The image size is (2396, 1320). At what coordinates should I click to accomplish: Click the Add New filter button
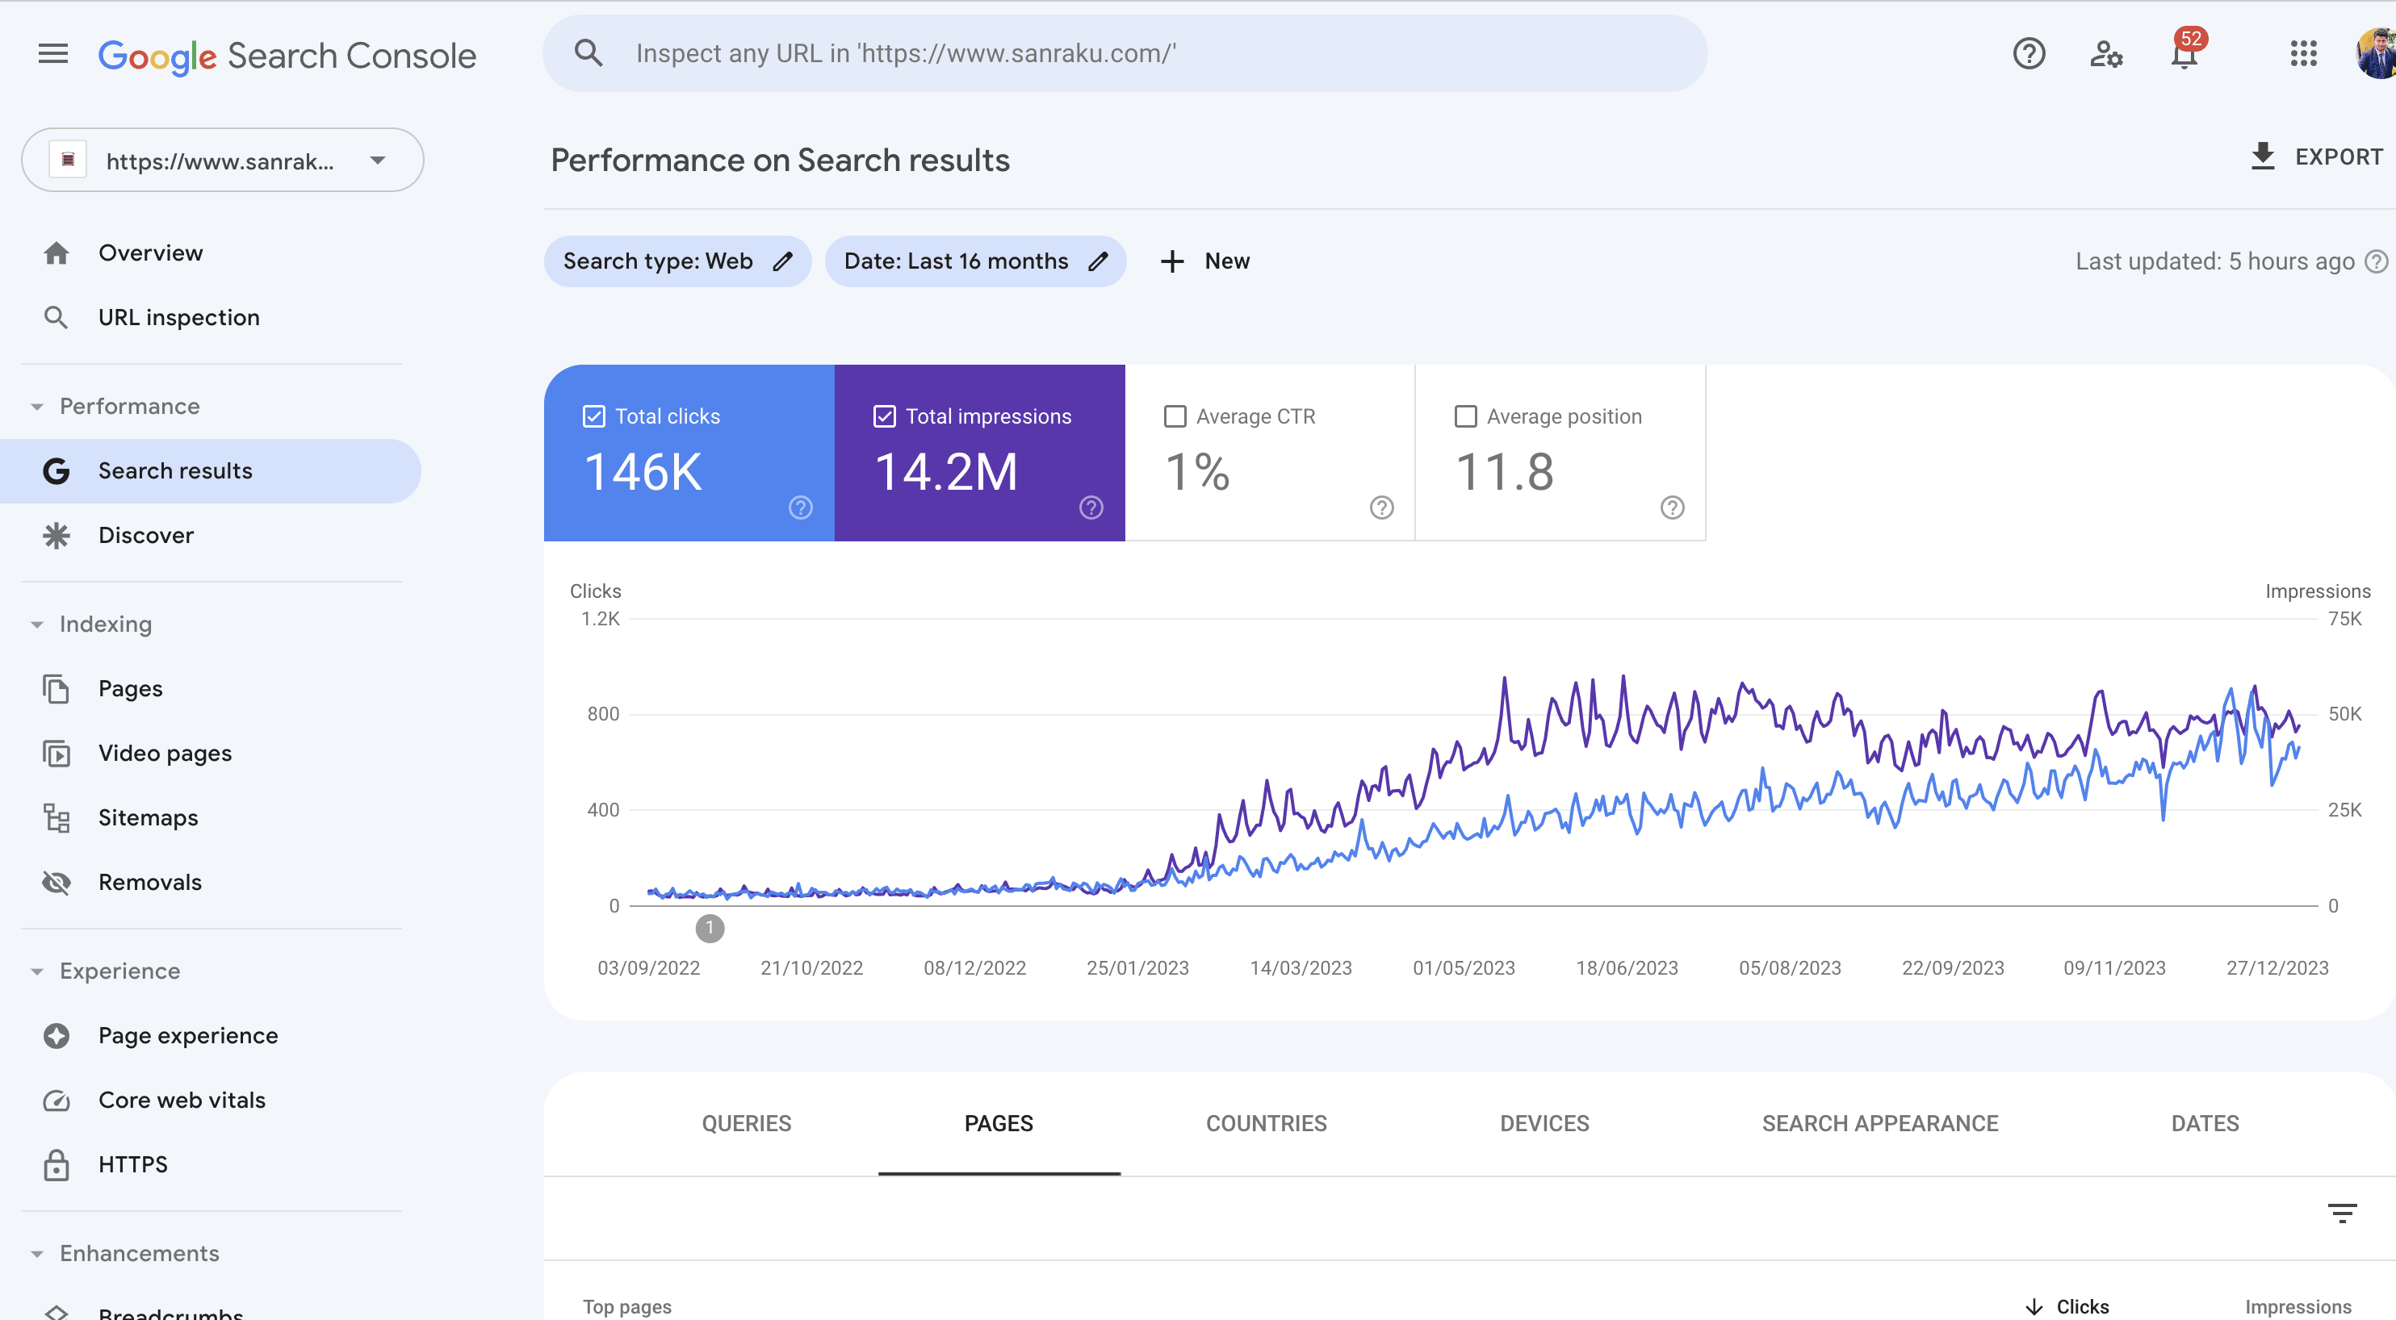pos(1203,260)
